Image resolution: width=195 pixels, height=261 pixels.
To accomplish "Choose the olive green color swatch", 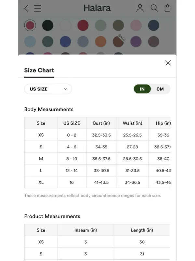I will (118, 25).
